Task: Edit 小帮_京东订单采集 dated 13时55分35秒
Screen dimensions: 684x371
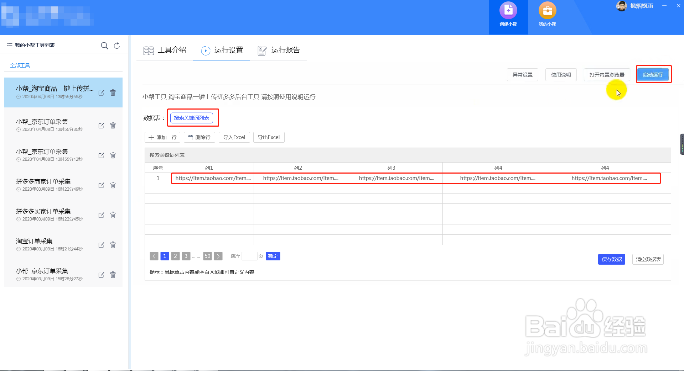Action: [101, 125]
